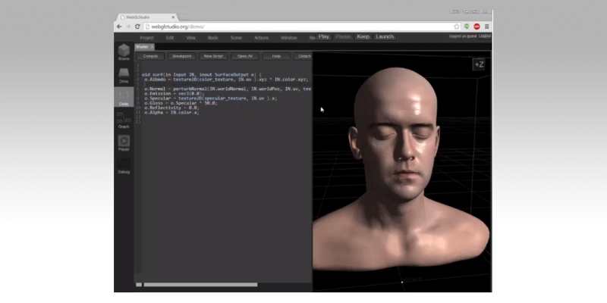Click the +Z view orientation gizmo
Screen dimensions: 607x303
[x=479, y=65]
